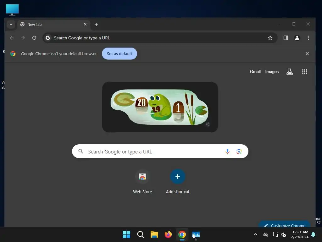Click the leap day frog doodle
The image size is (322, 242).
tap(160, 107)
